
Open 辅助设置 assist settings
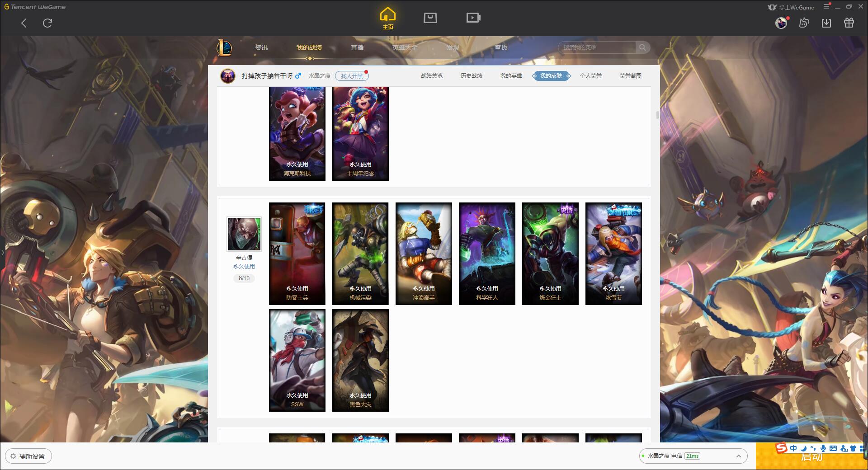tap(28, 456)
